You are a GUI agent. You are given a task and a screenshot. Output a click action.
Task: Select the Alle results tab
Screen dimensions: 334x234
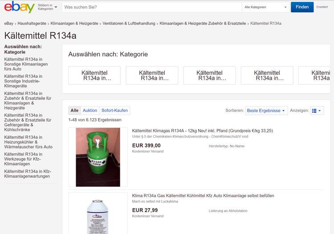point(74,111)
